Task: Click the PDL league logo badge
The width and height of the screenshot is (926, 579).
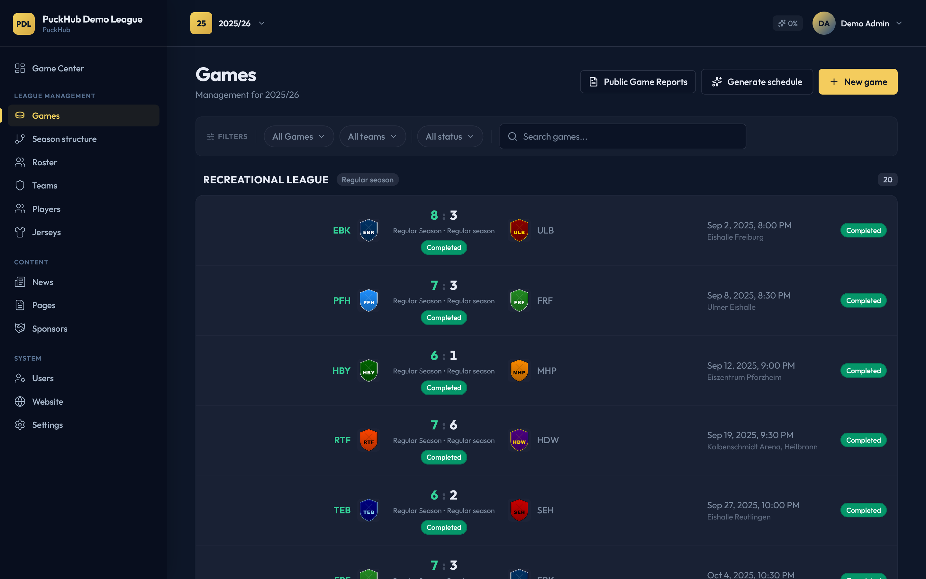Action: click(x=24, y=23)
